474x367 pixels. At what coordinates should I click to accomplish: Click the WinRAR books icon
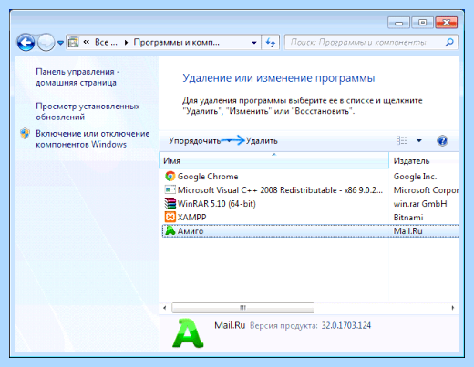point(170,203)
